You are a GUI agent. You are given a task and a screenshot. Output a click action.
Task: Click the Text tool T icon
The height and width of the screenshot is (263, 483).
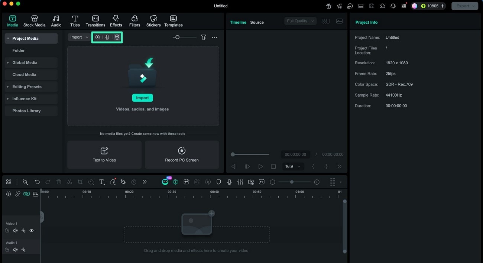[101, 182]
